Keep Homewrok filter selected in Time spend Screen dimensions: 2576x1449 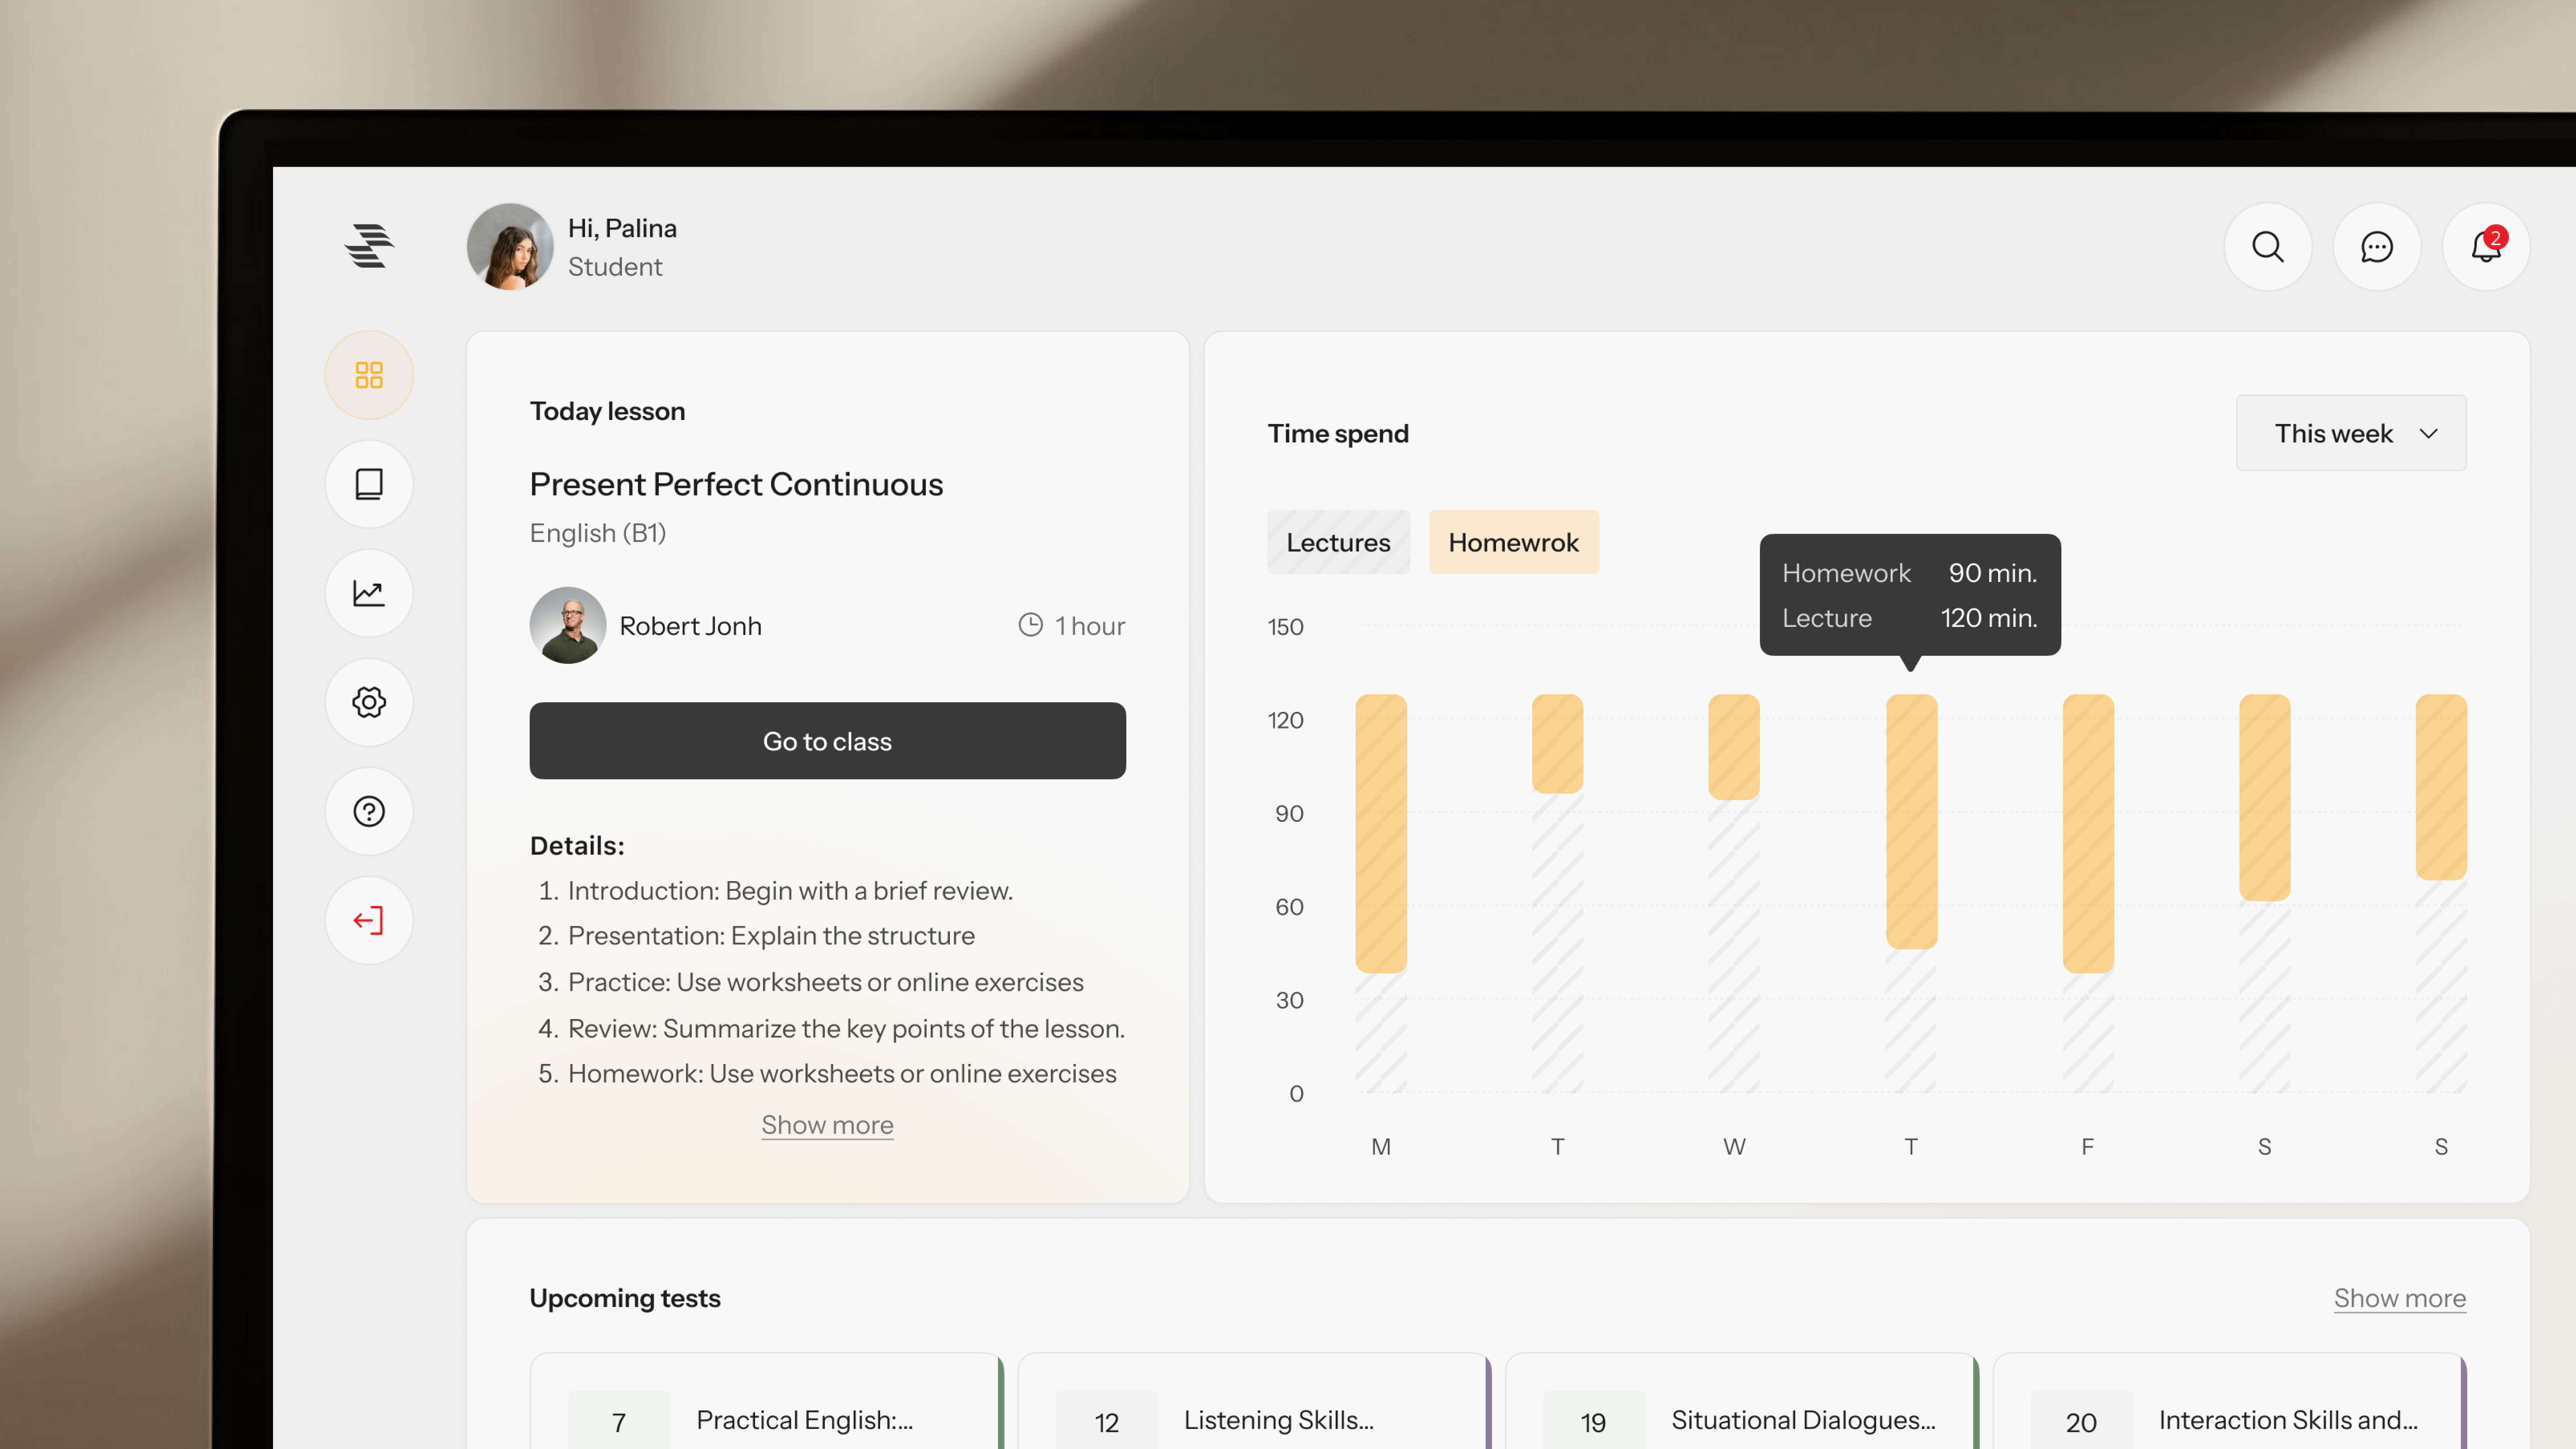[x=1513, y=542]
